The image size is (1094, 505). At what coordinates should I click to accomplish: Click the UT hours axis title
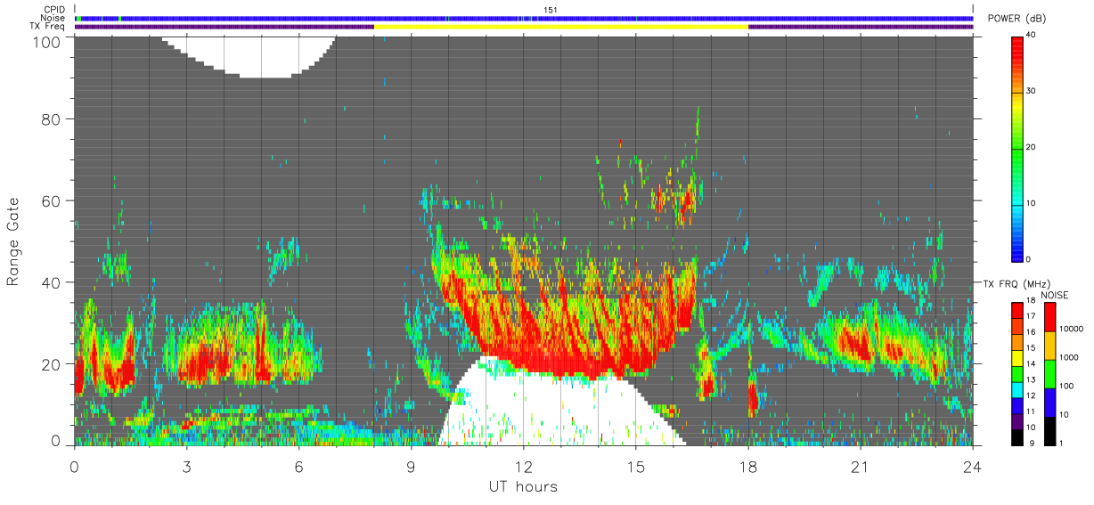[523, 486]
